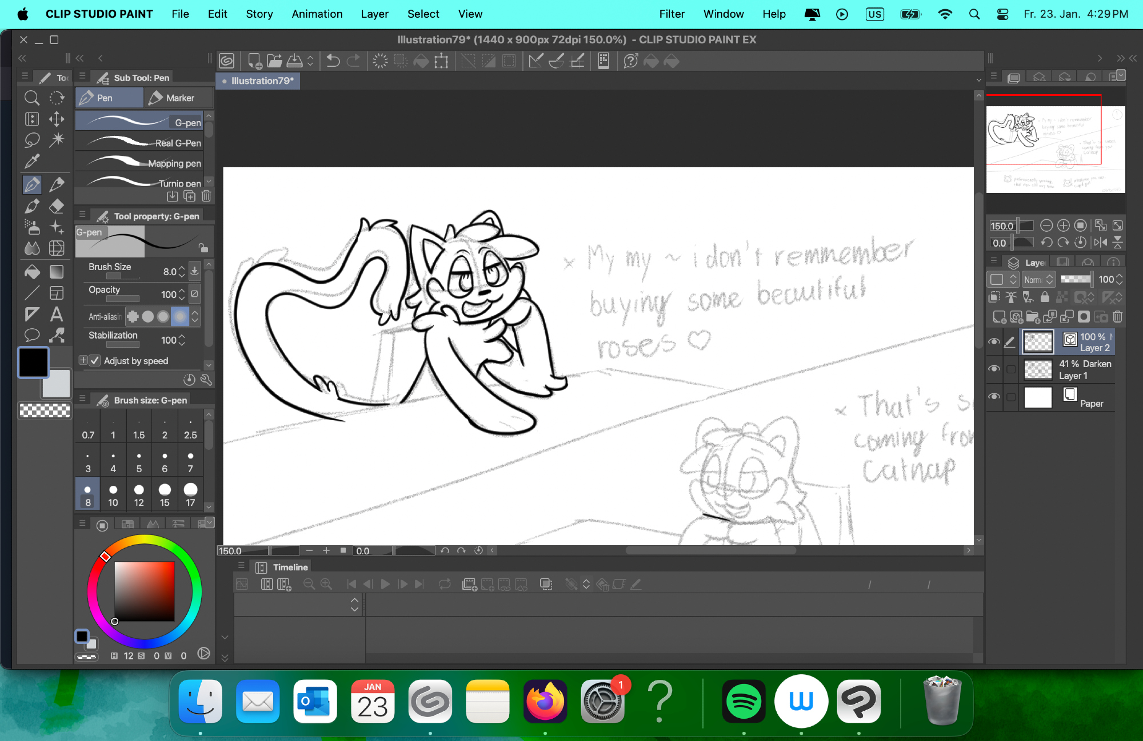Open the layer blending mode dropdown

(1038, 280)
